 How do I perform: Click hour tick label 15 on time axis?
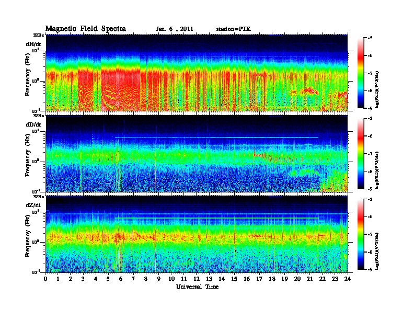[x=234, y=279]
